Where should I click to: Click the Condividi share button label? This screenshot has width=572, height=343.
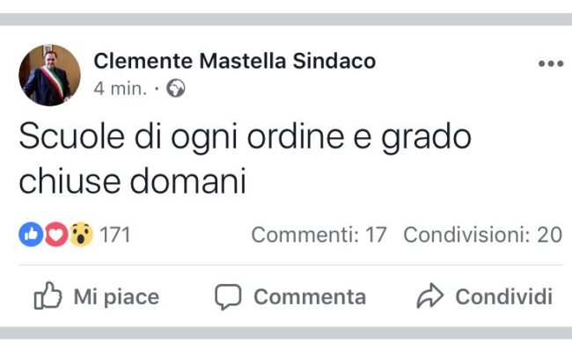coord(503,296)
